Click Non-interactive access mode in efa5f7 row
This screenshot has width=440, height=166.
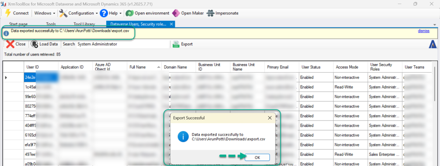coord(351,144)
